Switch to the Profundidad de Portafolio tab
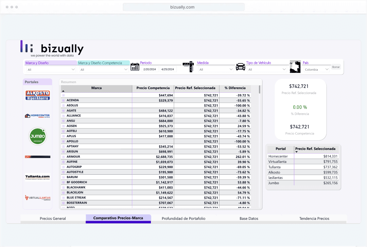Screen dimensions: 367x247 183,218
